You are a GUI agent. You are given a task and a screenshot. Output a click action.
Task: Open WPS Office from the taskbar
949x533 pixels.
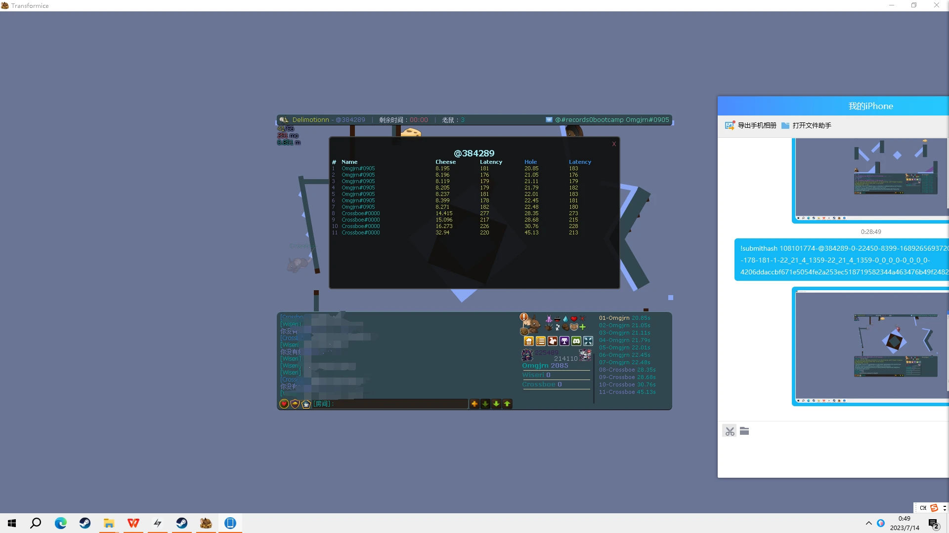[133, 523]
